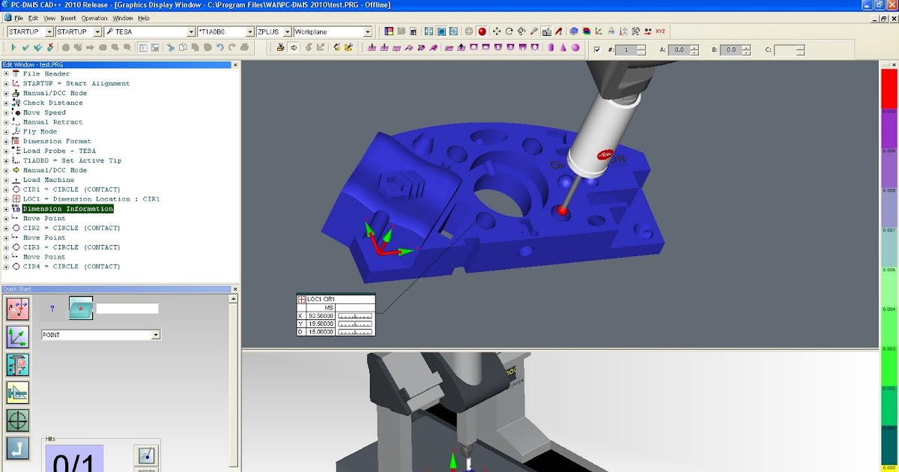Open the POINT feature type dropdown
The image size is (899, 472).
point(155,334)
